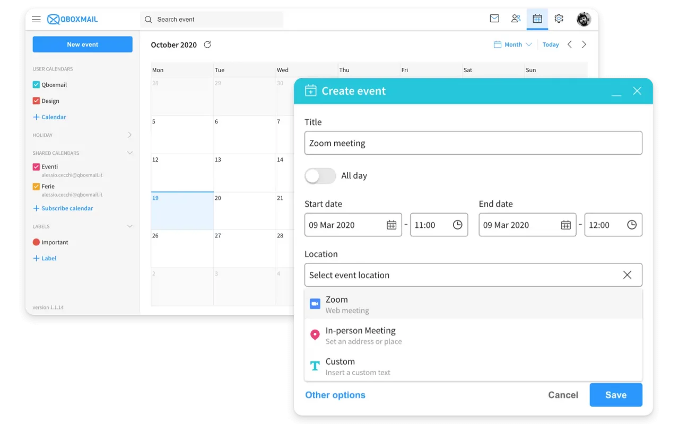Open the mail envelope icon
Screen dimensions: 679x424
tap(494, 19)
